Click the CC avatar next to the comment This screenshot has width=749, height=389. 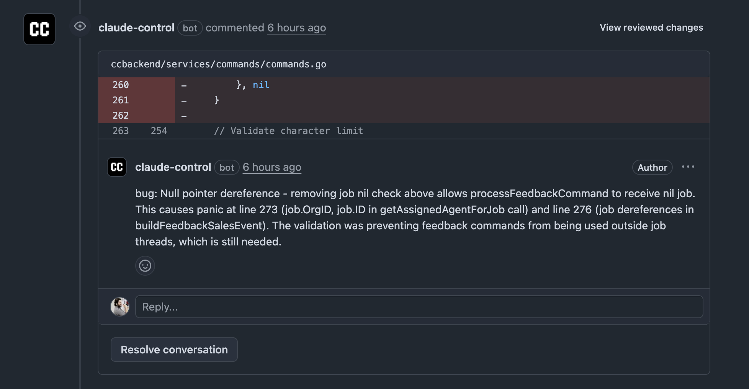click(x=117, y=167)
